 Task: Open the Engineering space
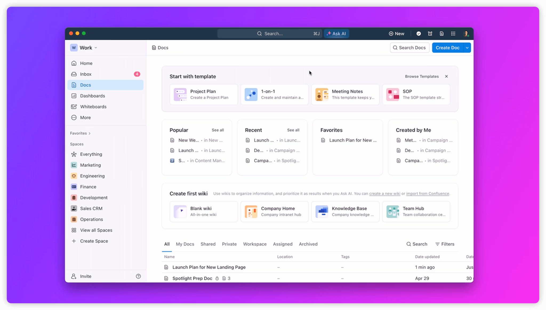(105, 176)
